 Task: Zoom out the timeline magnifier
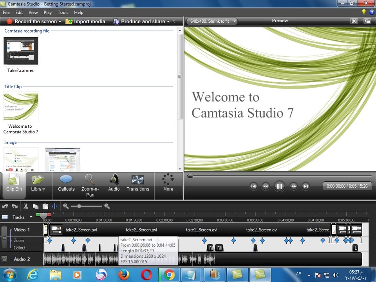coord(66,206)
